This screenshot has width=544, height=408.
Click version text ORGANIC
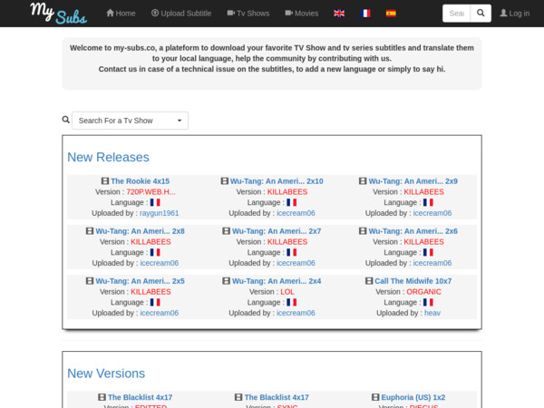[x=423, y=292]
